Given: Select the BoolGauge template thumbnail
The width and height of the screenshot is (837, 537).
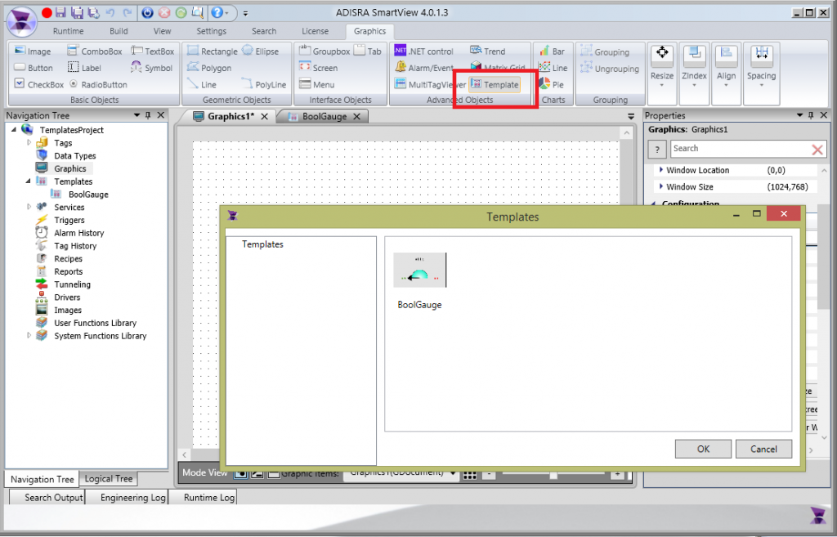Looking at the screenshot, I should coord(420,271).
